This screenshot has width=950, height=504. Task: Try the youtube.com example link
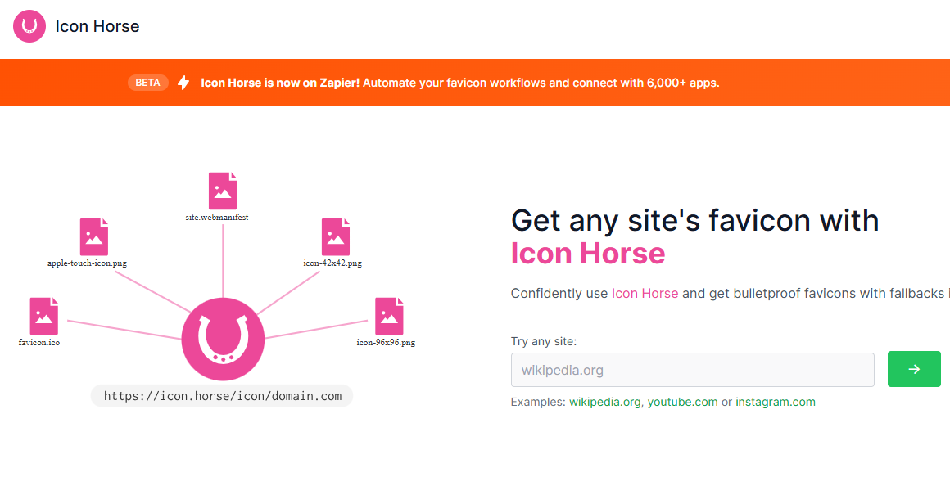pos(682,402)
